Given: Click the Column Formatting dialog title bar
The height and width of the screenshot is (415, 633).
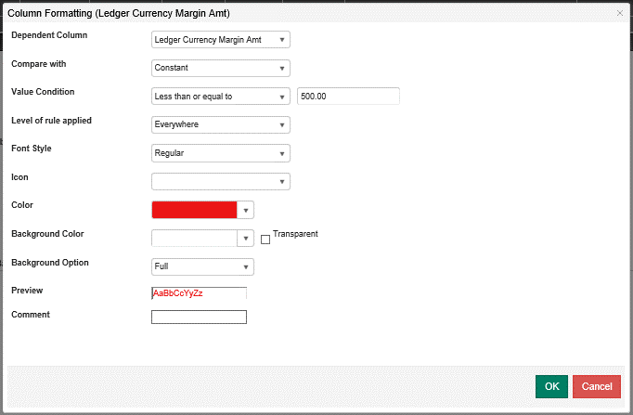Looking at the screenshot, I should [278, 14].
